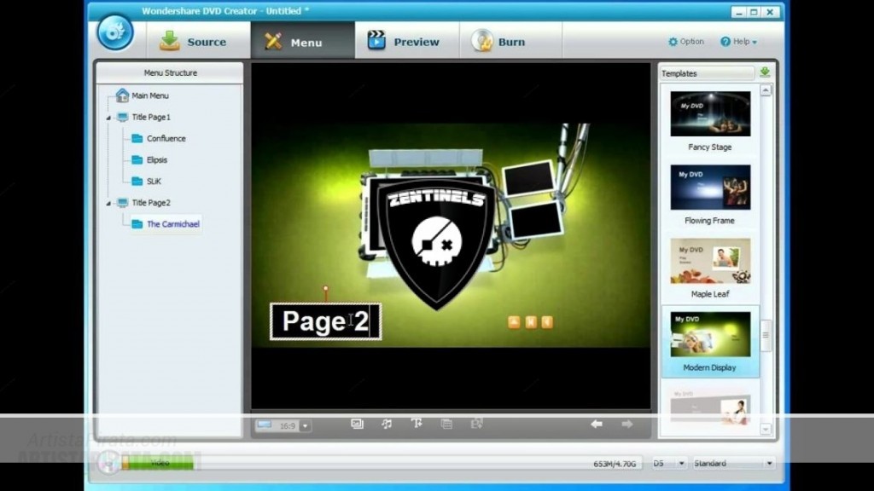Click the Title Page2 monitor icon
Screen dimensions: 874x491
(123, 203)
